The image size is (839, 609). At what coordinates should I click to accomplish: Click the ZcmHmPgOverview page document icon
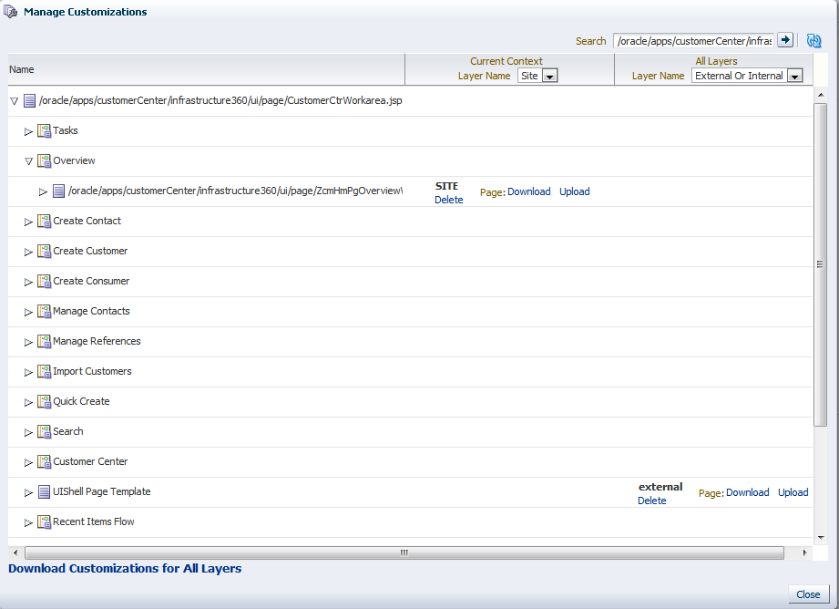tap(58, 191)
